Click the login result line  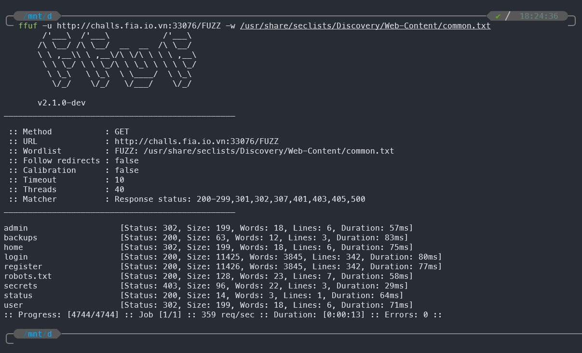[223, 257]
